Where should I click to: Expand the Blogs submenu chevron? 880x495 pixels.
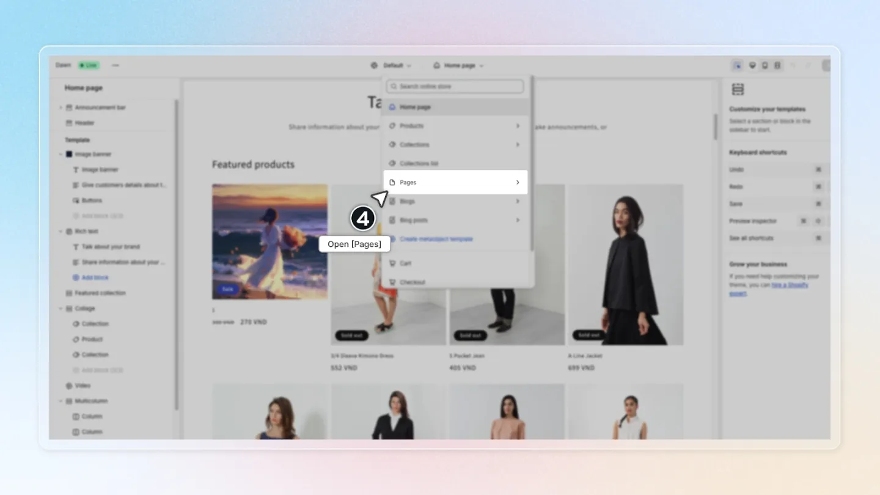coord(518,201)
